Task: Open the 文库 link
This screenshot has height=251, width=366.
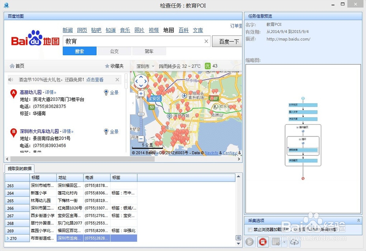Action: coord(198,30)
